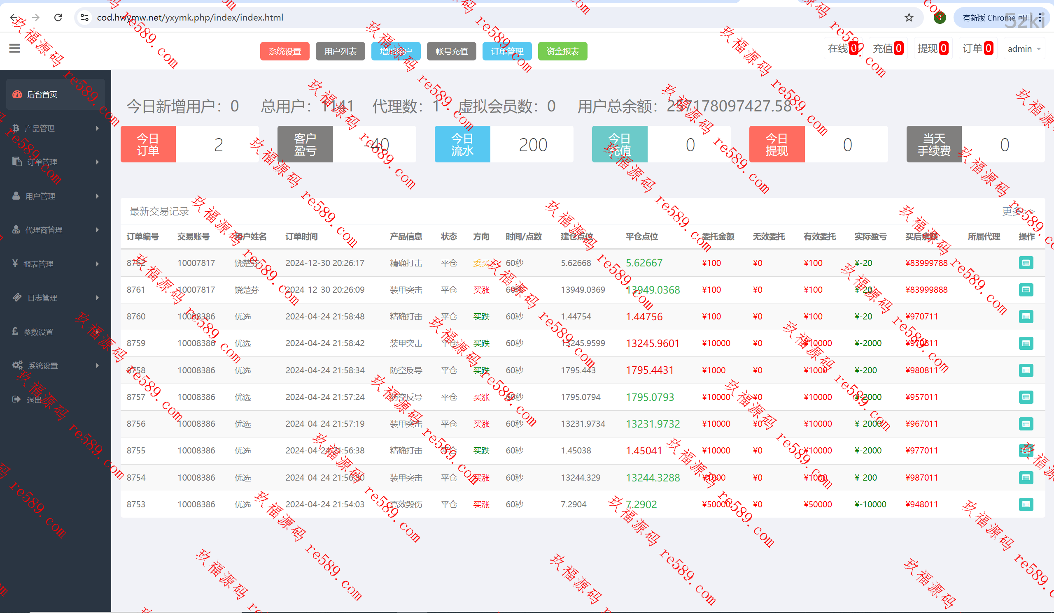Click the browser address bar URL

pos(190,18)
